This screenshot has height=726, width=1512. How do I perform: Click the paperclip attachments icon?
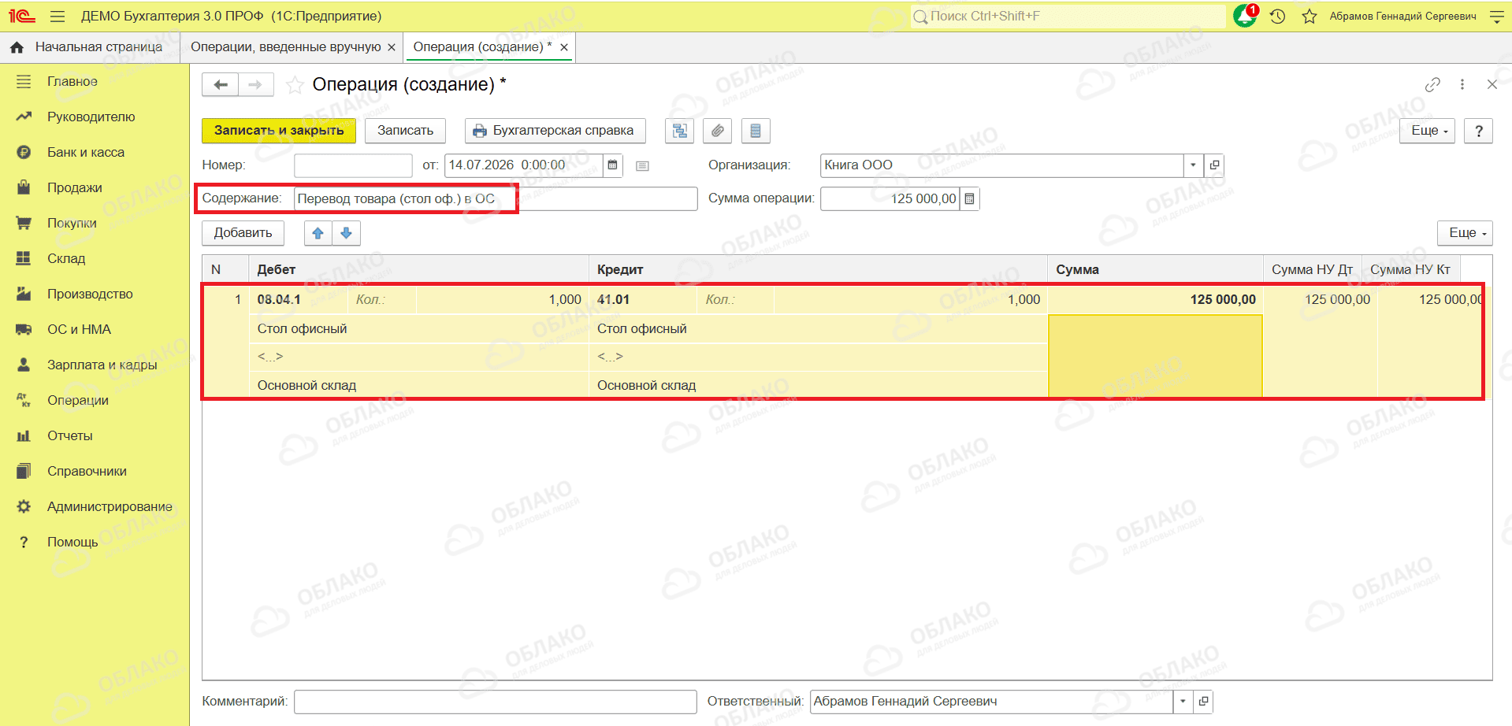717,131
